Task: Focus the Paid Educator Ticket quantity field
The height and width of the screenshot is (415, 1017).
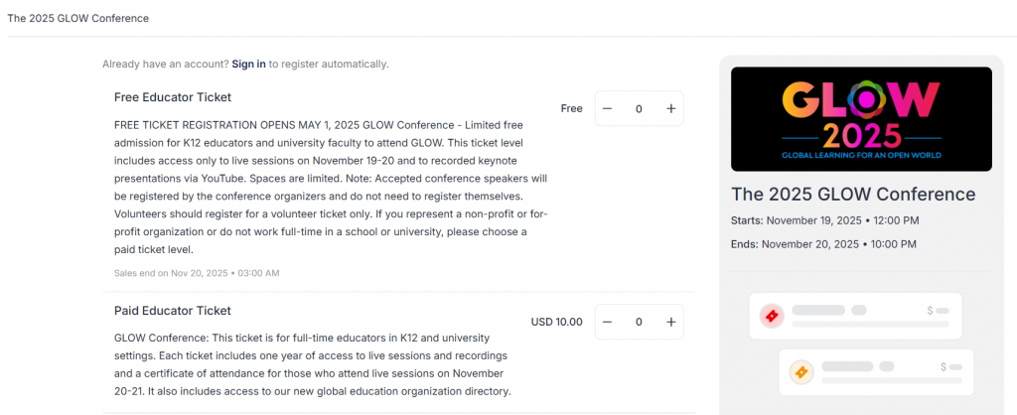Action: click(639, 322)
